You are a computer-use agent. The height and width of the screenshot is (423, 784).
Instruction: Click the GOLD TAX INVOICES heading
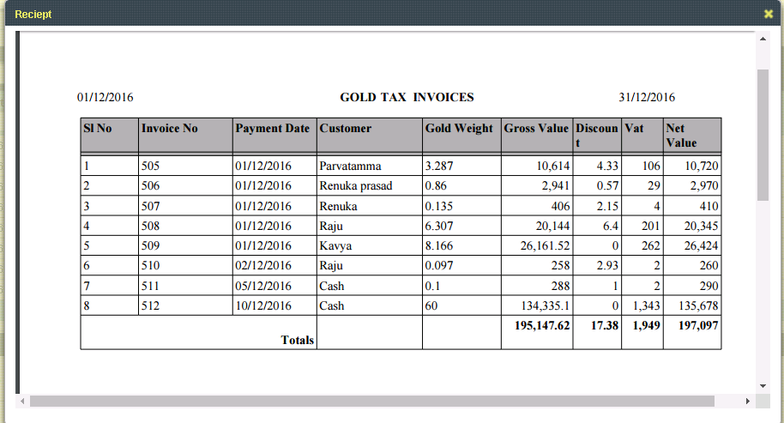407,98
